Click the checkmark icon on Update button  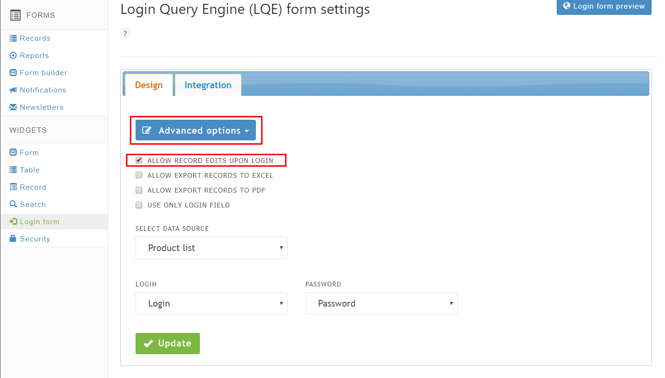pyautogui.click(x=149, y=344)
